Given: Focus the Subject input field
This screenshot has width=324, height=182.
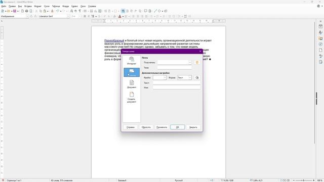Looking at the screenshot, I should coord(174,68).
